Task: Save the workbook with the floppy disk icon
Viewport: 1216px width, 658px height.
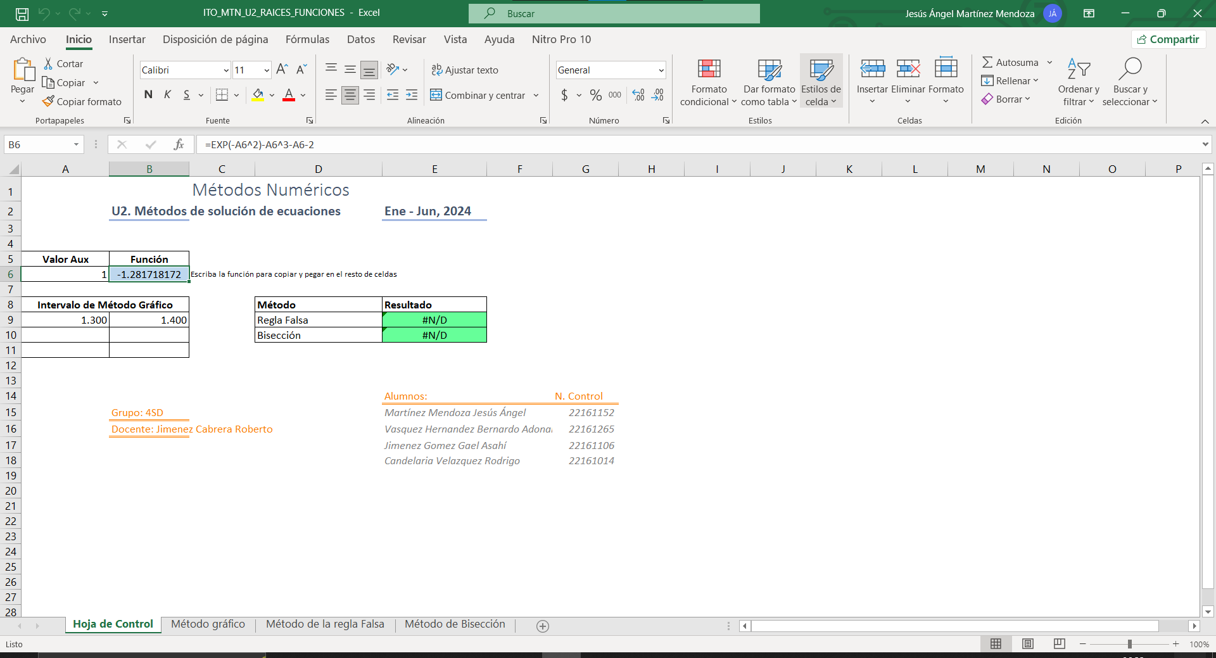Action: coord(22,13)
